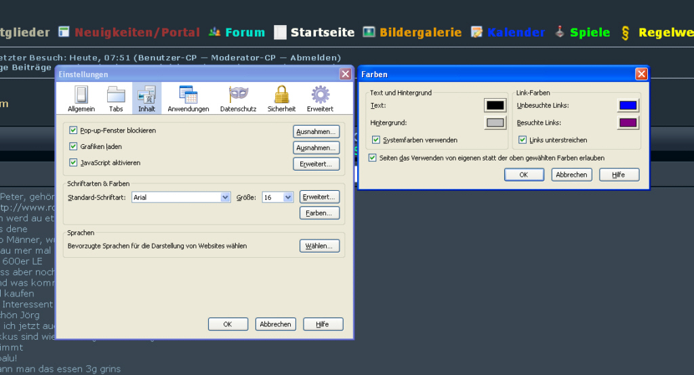Screen dimensions: 694x375
Task: Toggle the JavaScript aktivieren checkbox
Action: pyautogui.click(x=74, y=162)
